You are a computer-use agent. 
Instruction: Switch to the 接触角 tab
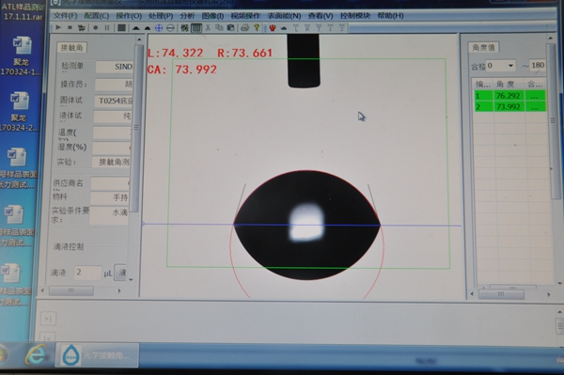click(x=71, y=47)
